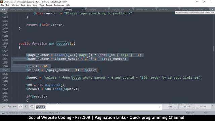Screen dimensions: 215x121
Task: Click the tab scroll left arrow
Action: [2, 9]
